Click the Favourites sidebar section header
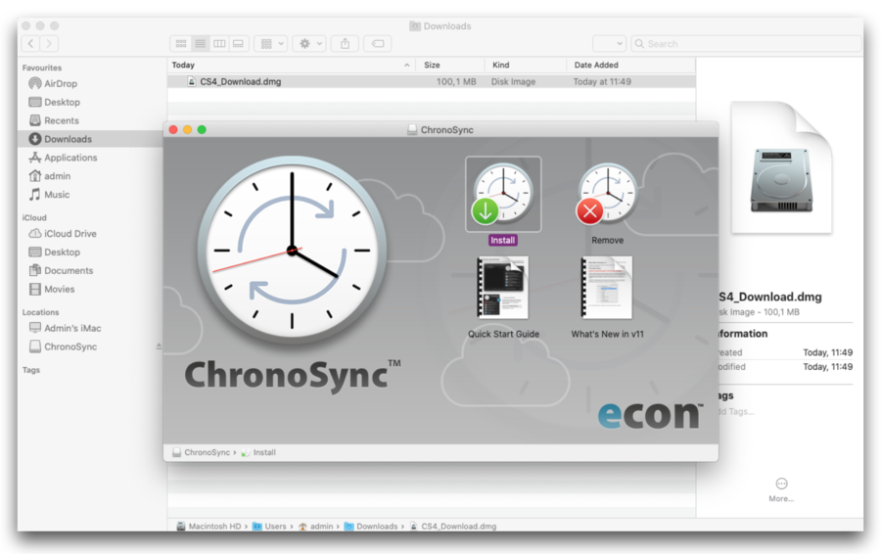 point(42,68)
